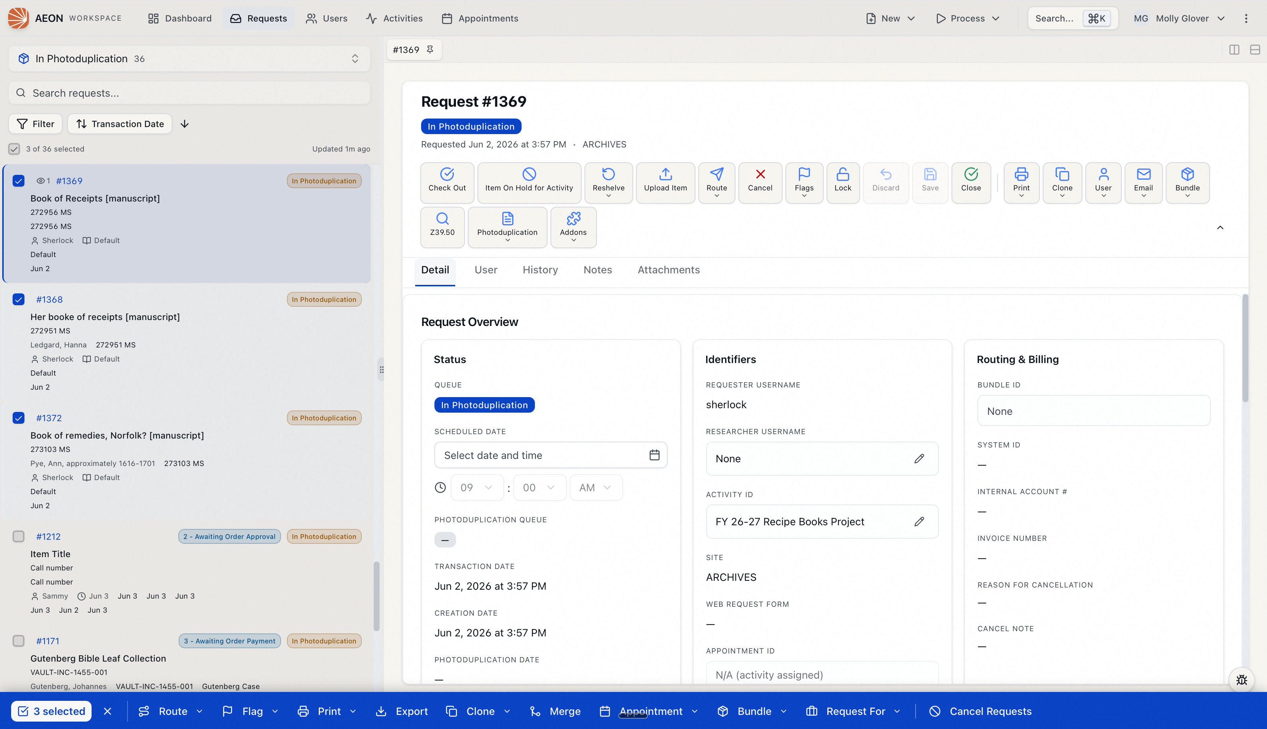
Task: Collapse the action toolbar chevron
Action: [1220, 228]
